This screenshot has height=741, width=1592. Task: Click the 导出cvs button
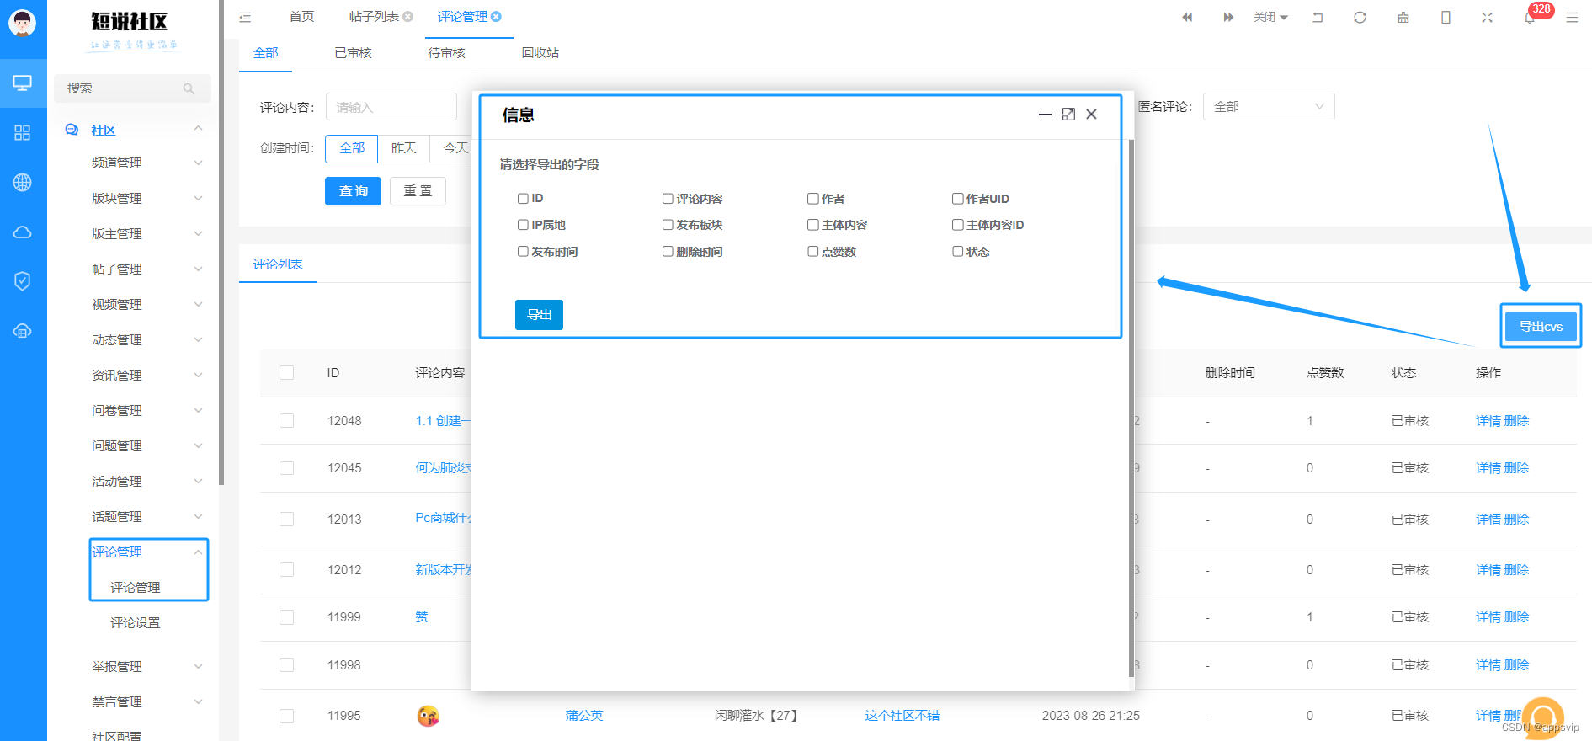pyautogui.click(x=1541, y=326)
